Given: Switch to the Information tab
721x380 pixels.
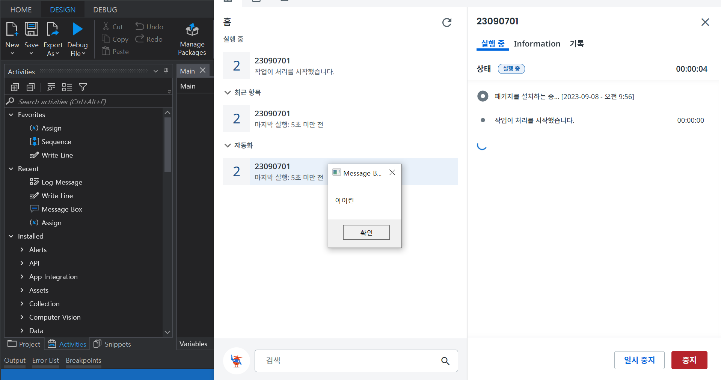Looking at the screenshot, I should 537,44.
